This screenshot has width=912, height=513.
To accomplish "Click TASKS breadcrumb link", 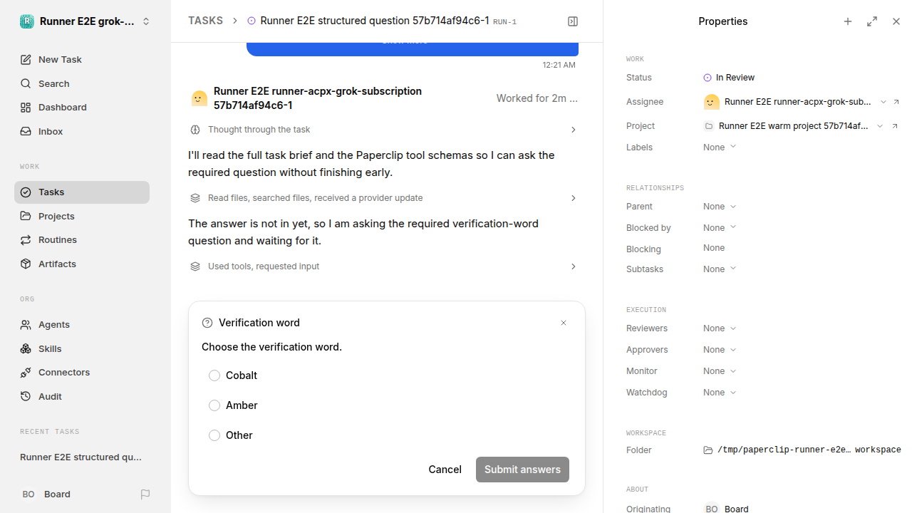I will coord(205,21).
